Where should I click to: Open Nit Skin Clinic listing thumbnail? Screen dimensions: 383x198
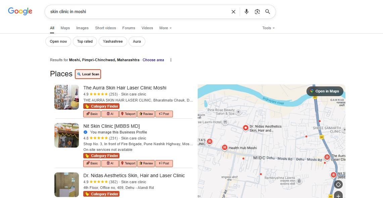(66, 135)
